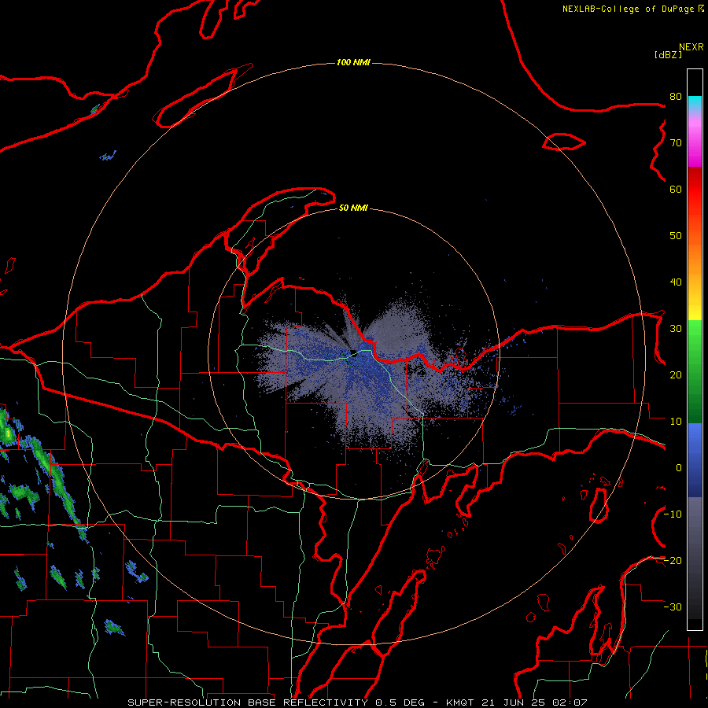
Task: Click the 50 NMI range ring label
Action: 353,208
